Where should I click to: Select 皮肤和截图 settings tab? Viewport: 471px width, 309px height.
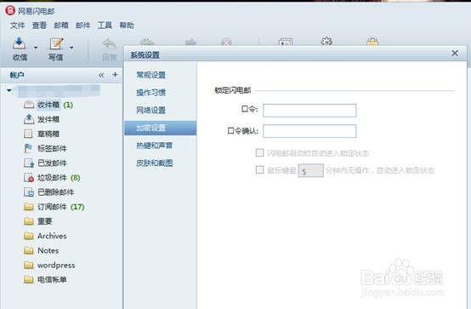tap(161, 163)
